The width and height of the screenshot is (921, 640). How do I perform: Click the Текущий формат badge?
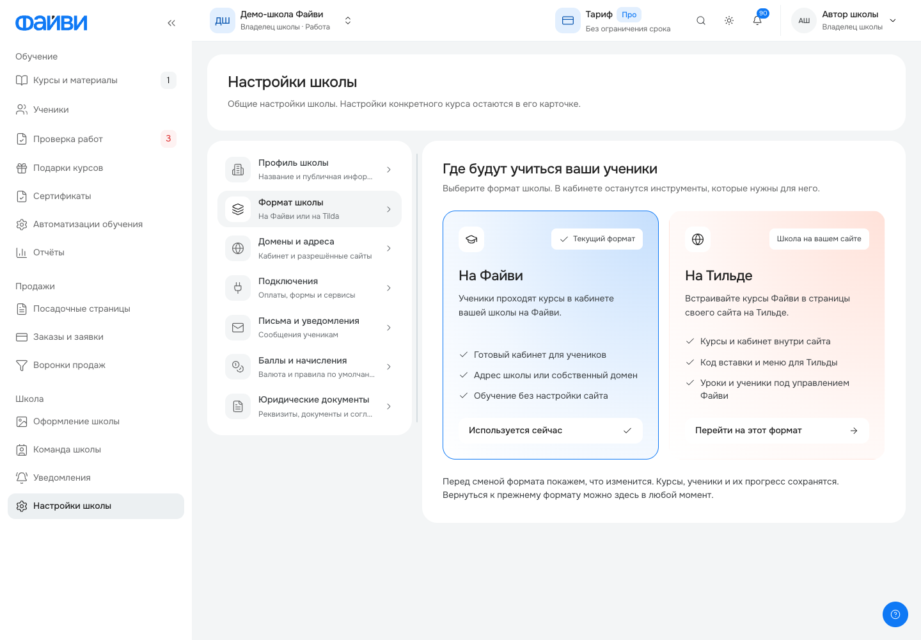pyautogui.click(x=597, y=239)
